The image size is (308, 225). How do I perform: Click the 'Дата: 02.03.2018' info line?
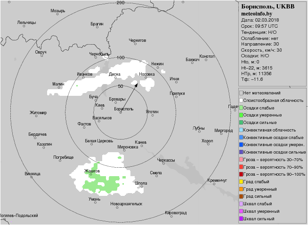pyautogui.click(x=260, y=20)
